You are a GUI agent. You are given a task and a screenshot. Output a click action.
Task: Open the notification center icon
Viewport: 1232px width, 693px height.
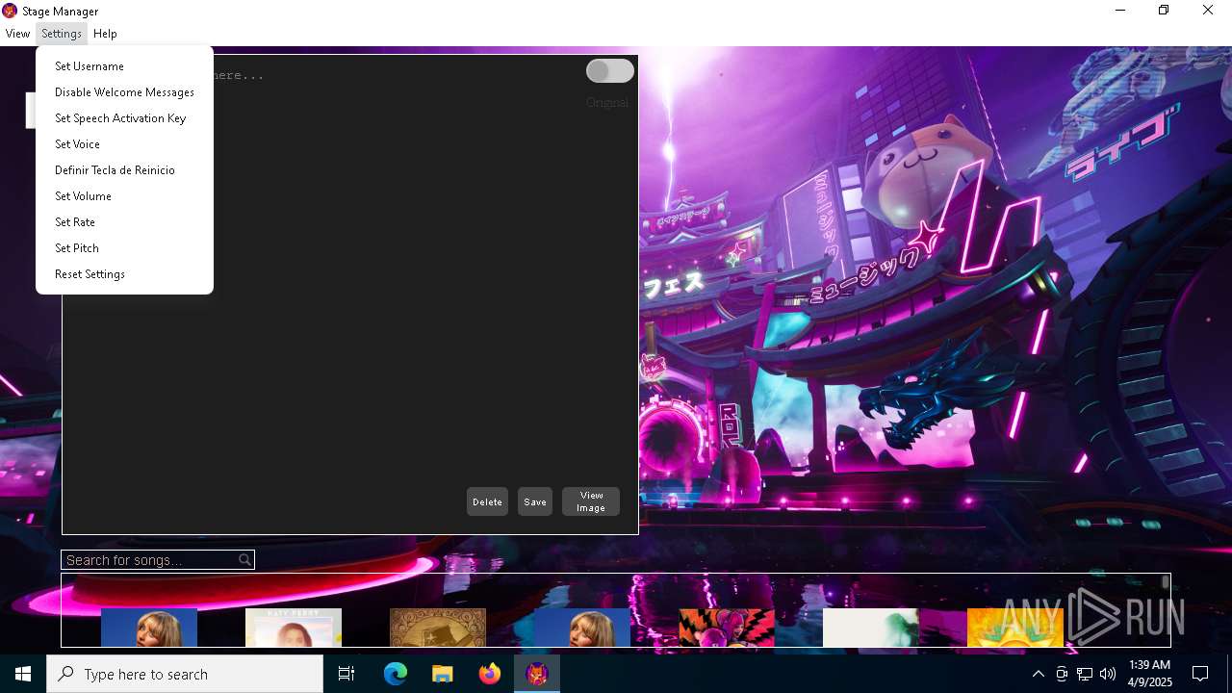coord(1200,674)
